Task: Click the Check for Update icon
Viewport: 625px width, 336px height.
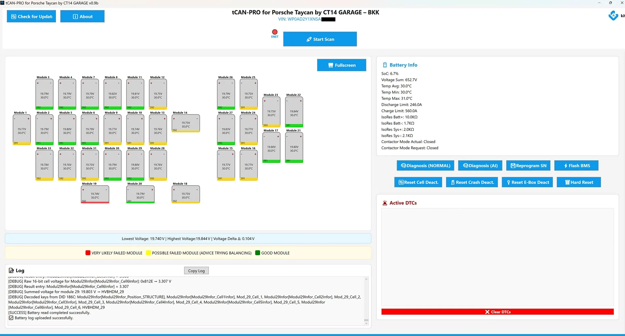Action: coord(13,16)
